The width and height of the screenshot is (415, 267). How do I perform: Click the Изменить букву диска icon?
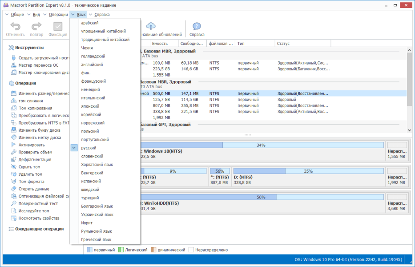[13, 130]
